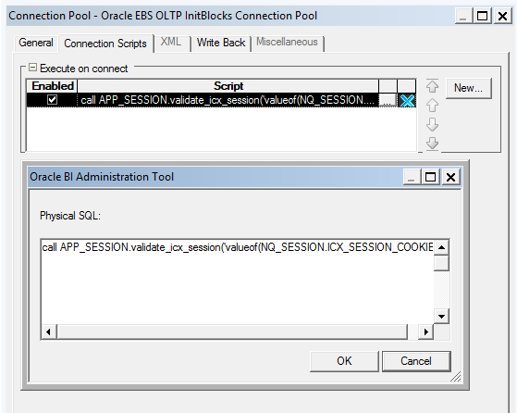Screen dimensions: 517x413
Task: Close the Connection Pool window
Action: click(502, 16)
